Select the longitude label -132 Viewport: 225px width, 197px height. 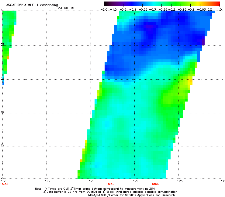[47, 181]
